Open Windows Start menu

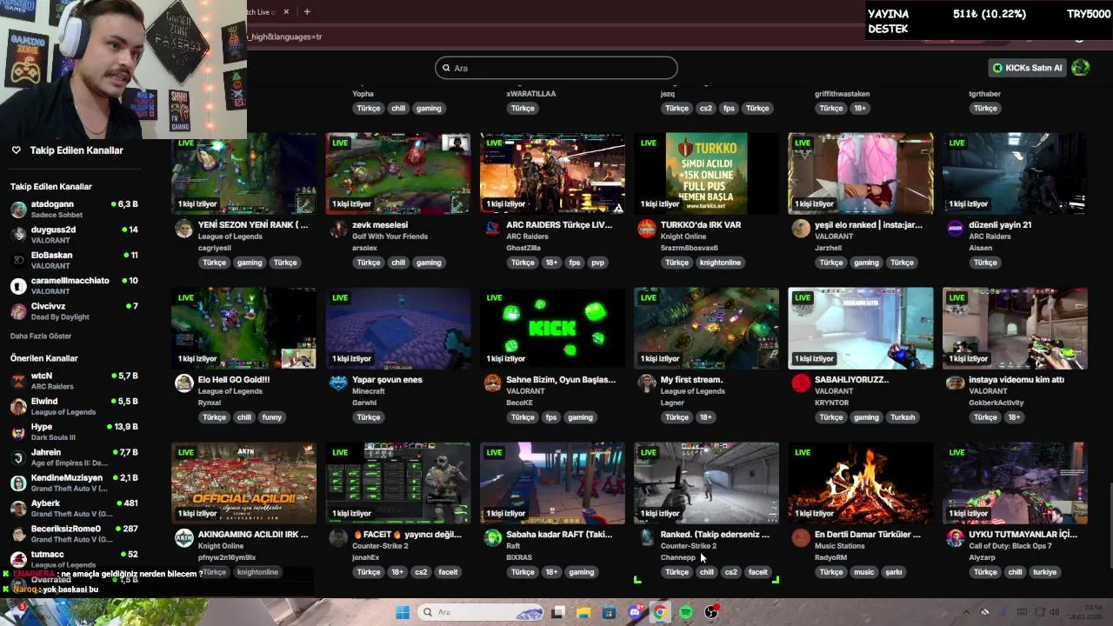(402, 612)
